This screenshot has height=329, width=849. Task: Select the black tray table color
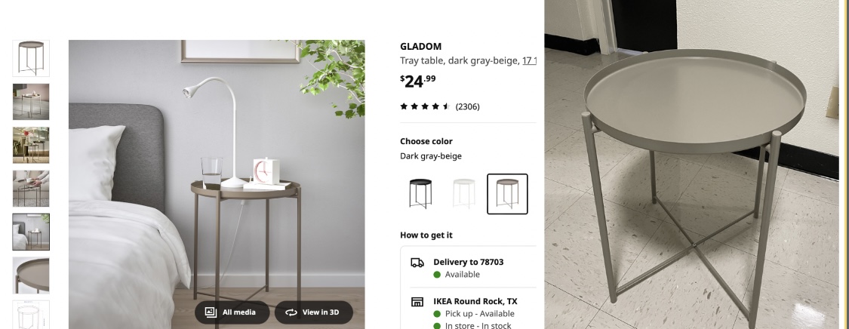[420, 194]
